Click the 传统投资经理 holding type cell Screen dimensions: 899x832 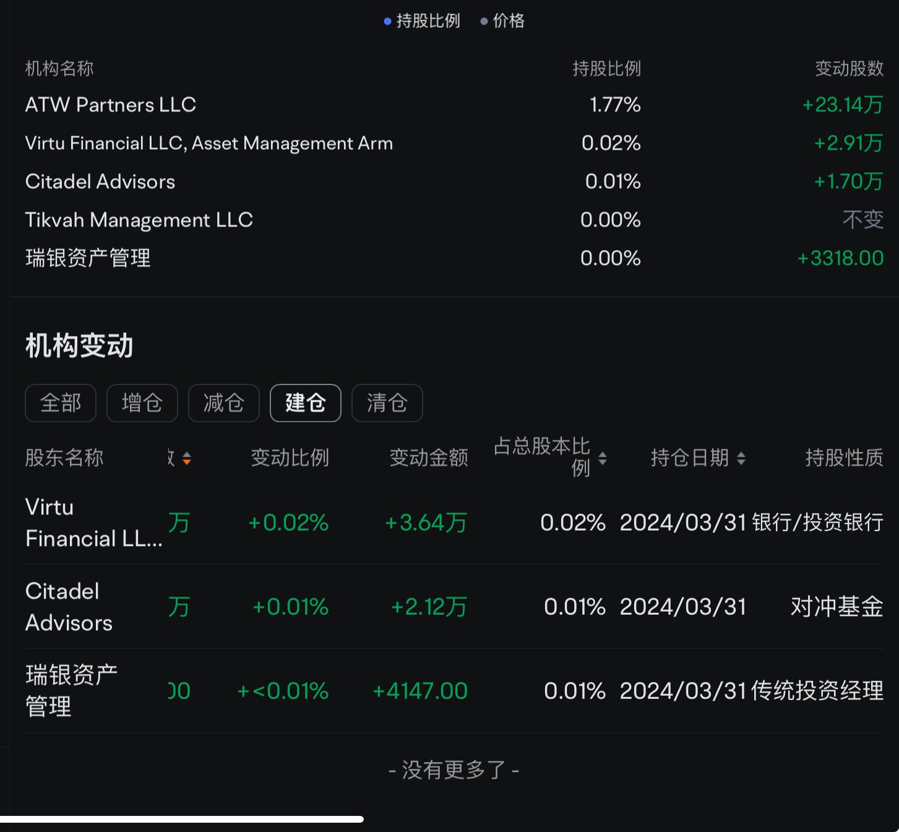[817, 691]
